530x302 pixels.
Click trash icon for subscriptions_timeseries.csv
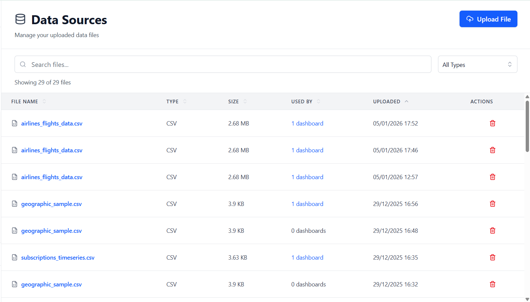[492, 257]
